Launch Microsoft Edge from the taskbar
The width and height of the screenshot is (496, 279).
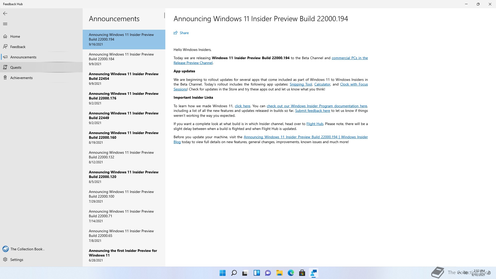[291, 273]
